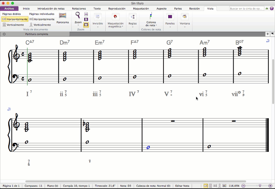
Task: Close the Partitura completa tab
Action: pos(4,34)
